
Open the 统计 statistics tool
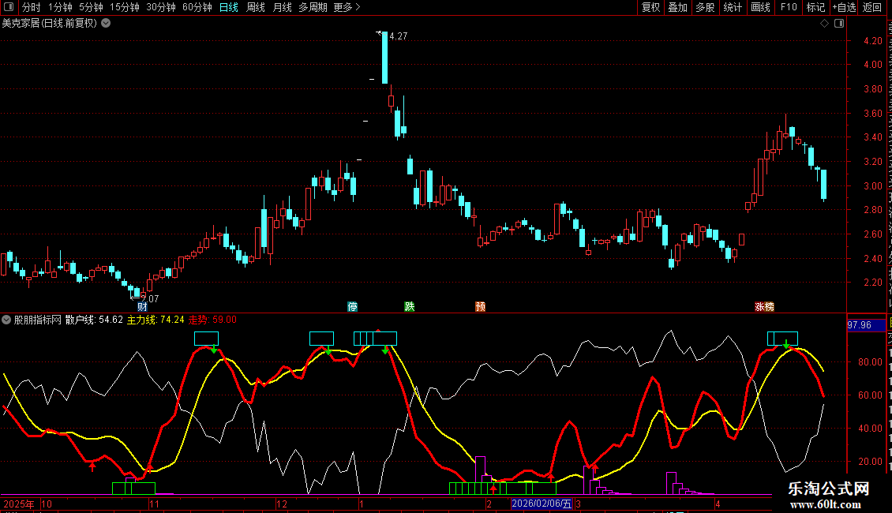pos(732,7)
